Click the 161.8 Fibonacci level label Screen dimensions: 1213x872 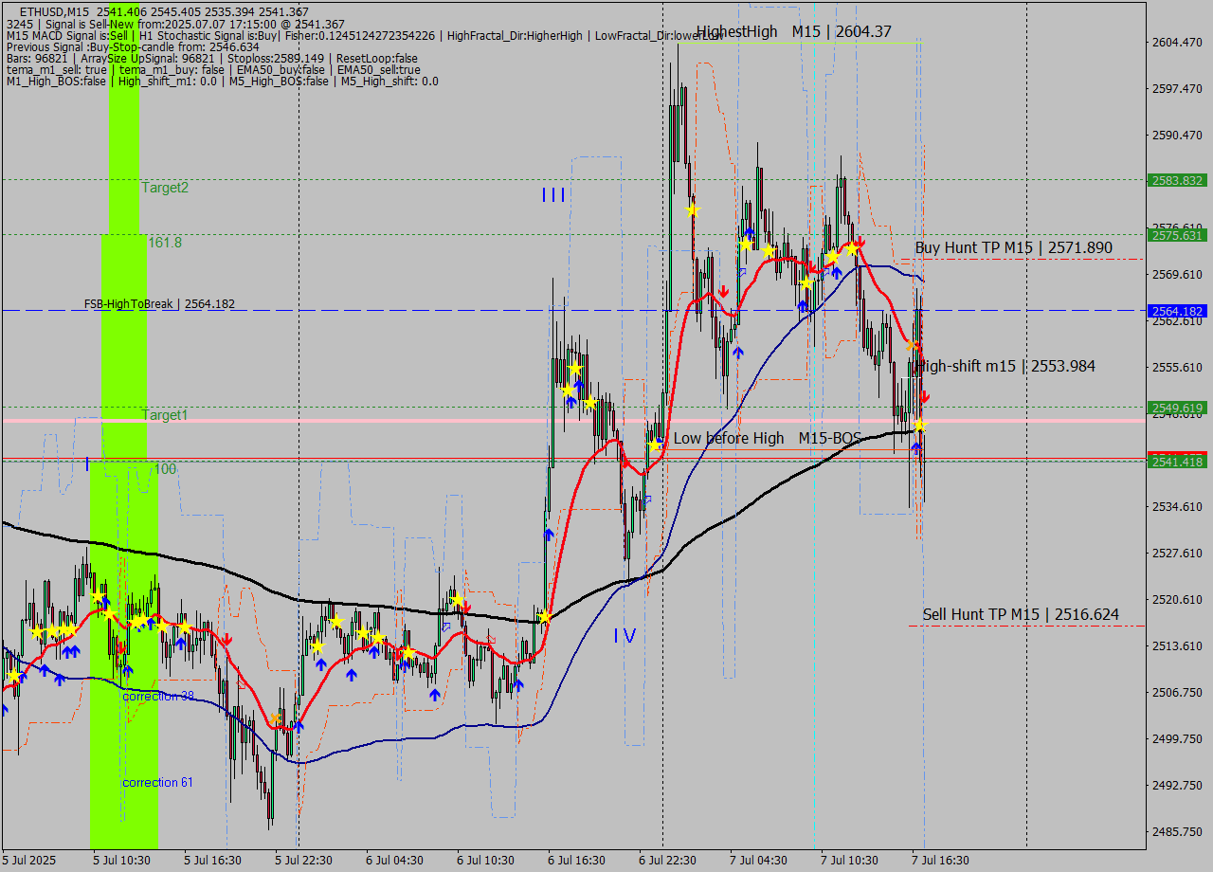(x=165, y=243)
